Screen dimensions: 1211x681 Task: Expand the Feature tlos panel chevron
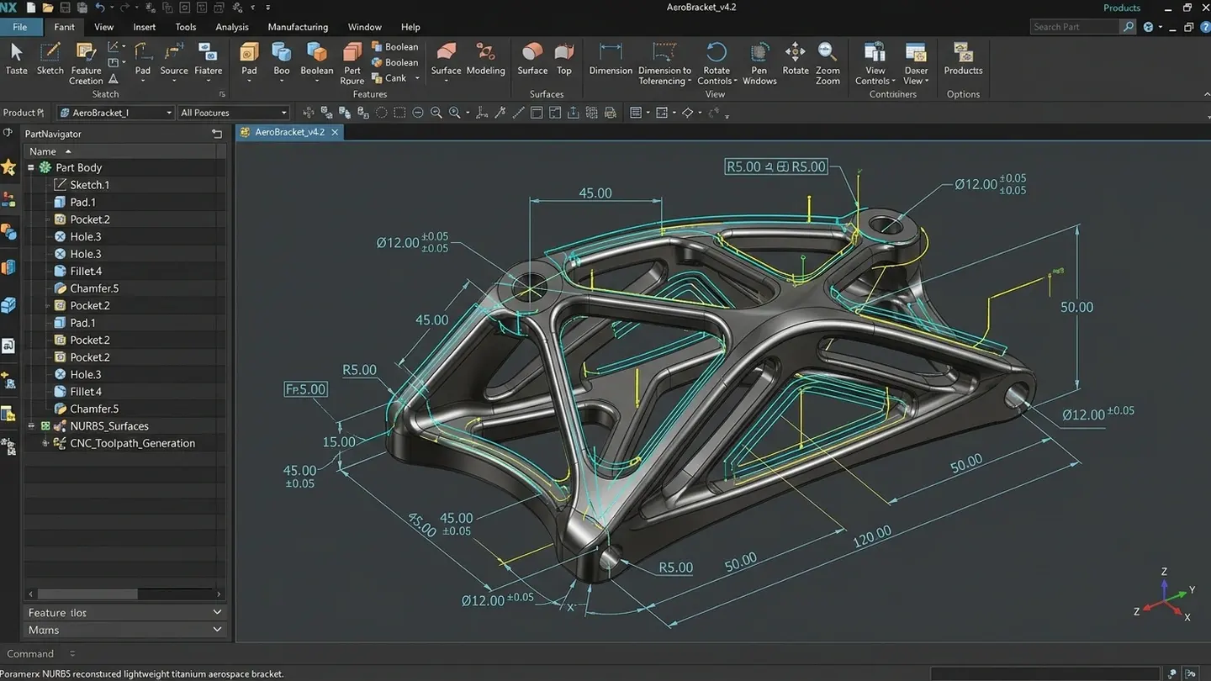[217, 612]
